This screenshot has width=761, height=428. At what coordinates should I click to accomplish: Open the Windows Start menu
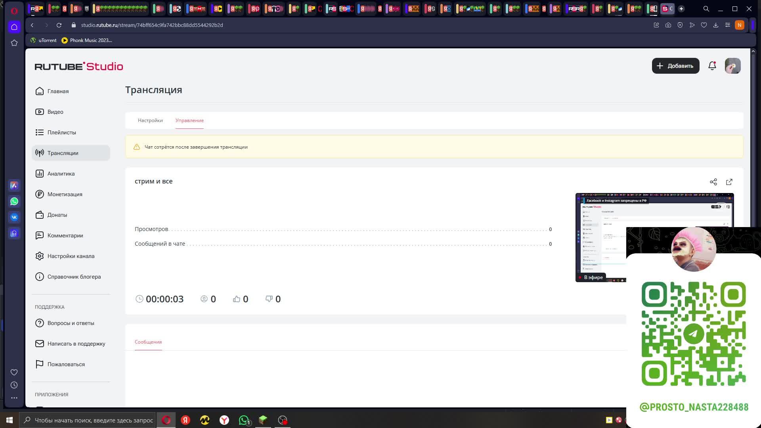[10, 420]
